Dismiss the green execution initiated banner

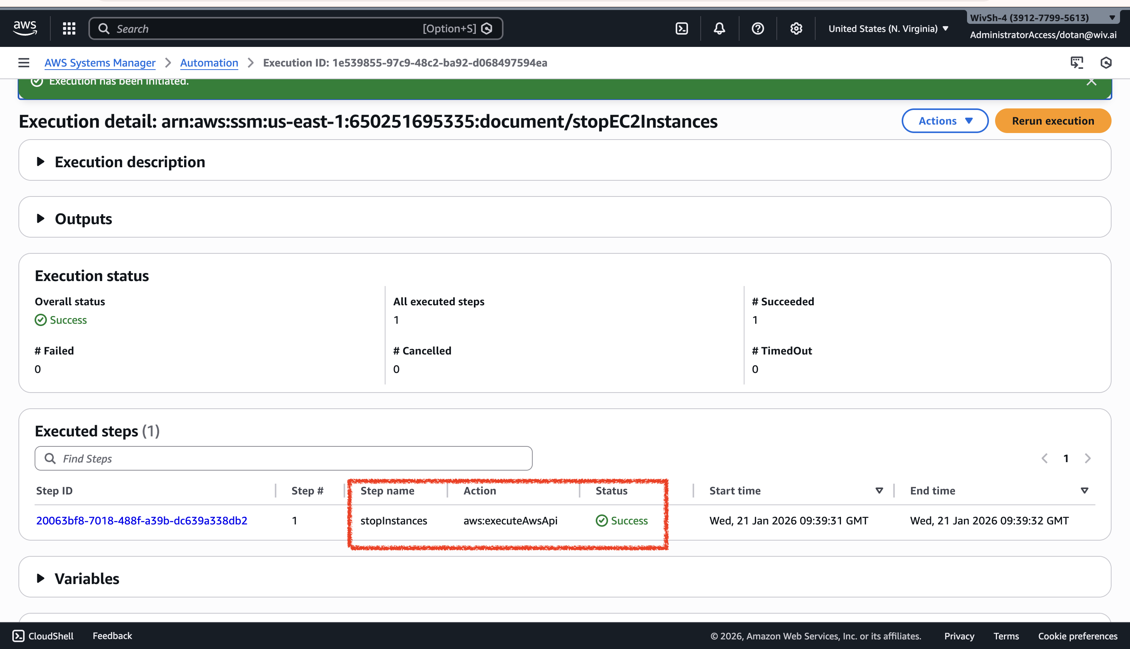(x=1091, y=82)
